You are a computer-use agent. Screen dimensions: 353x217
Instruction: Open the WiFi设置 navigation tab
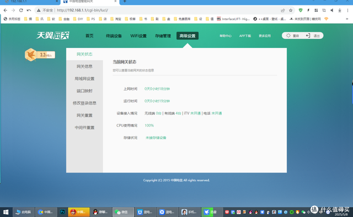click(x=138, y=36)
